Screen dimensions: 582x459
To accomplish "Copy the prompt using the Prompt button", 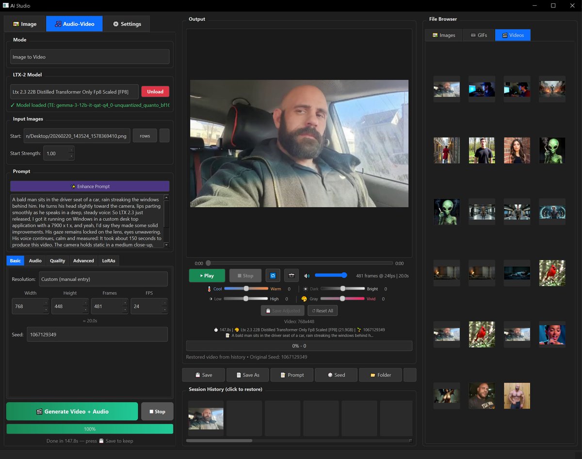I will tap(291, 375).
